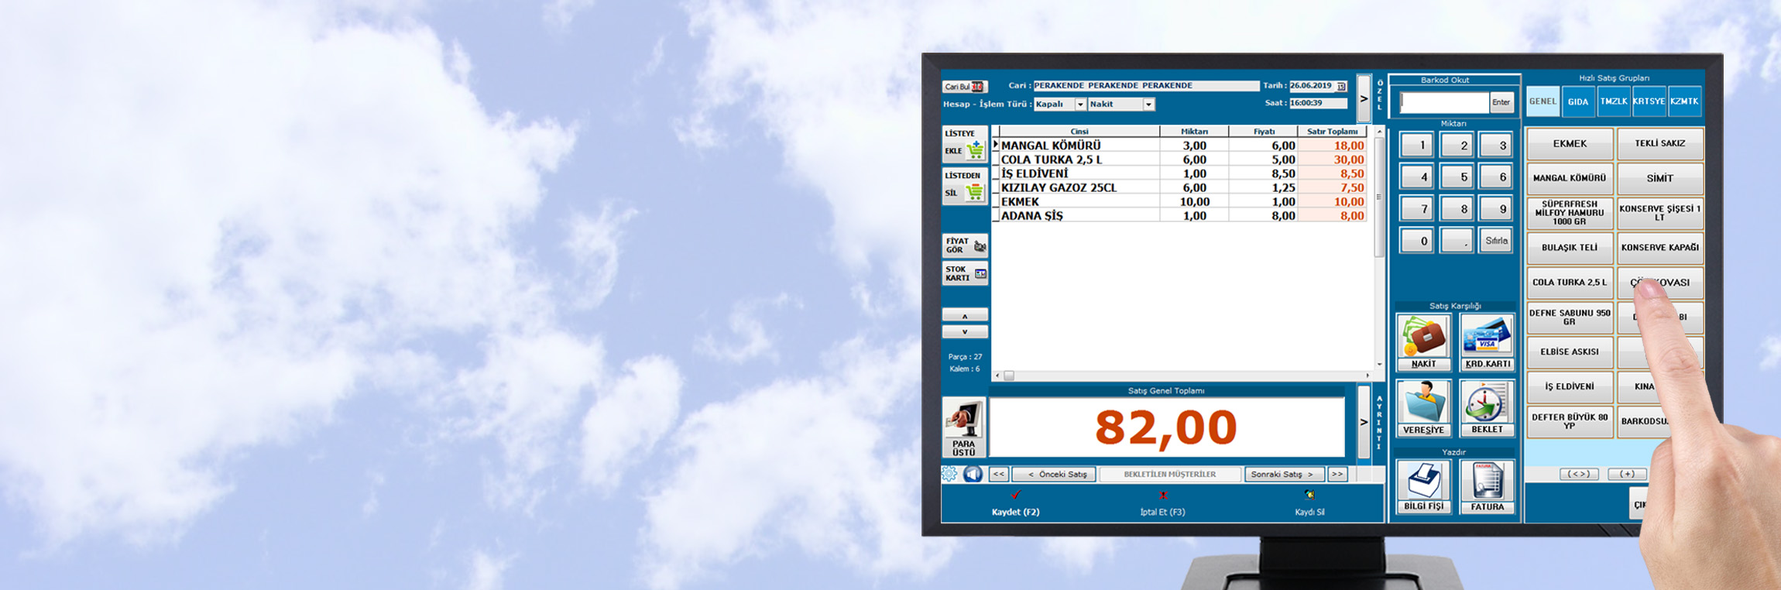Click the Sonraki Satış button

(x=1285, y=475)
